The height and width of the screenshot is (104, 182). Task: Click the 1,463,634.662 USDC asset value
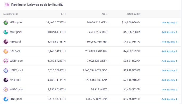95,70
